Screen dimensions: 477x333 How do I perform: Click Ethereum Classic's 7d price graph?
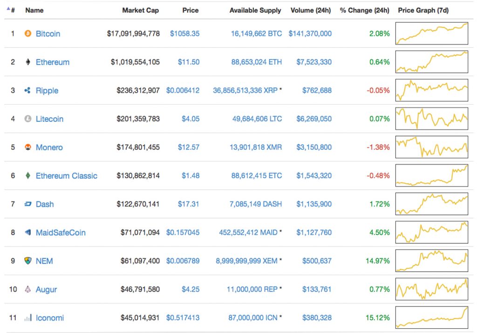point(432,175)
